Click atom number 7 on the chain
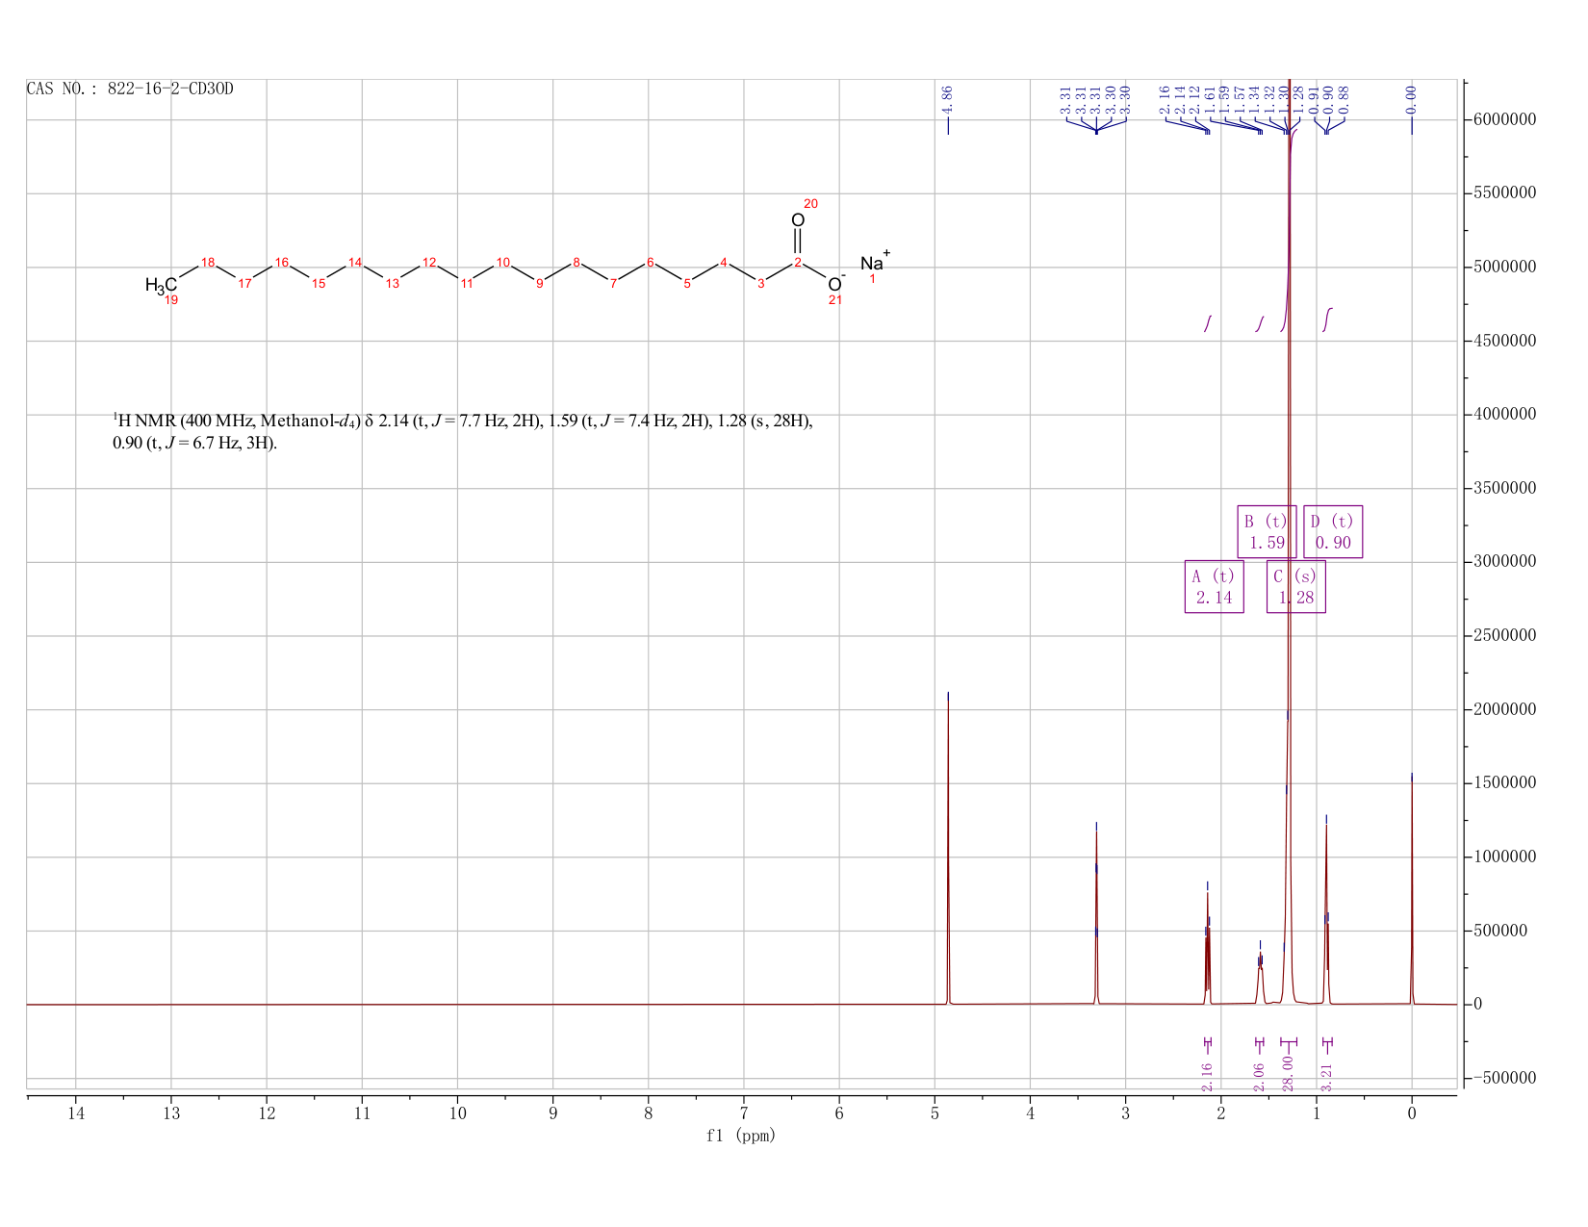 613,283
